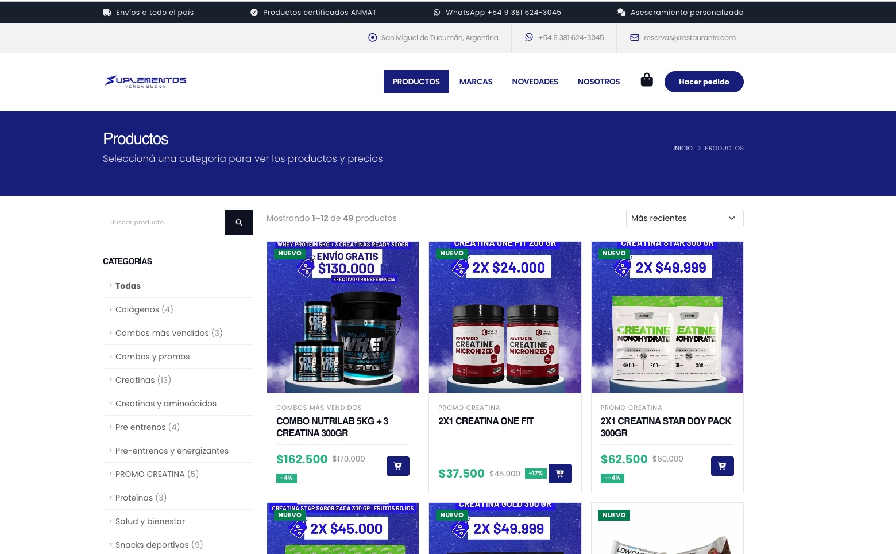Select Creatinas y aminoácidos category
The image size is (896, 554).
[x=166, y=404]
